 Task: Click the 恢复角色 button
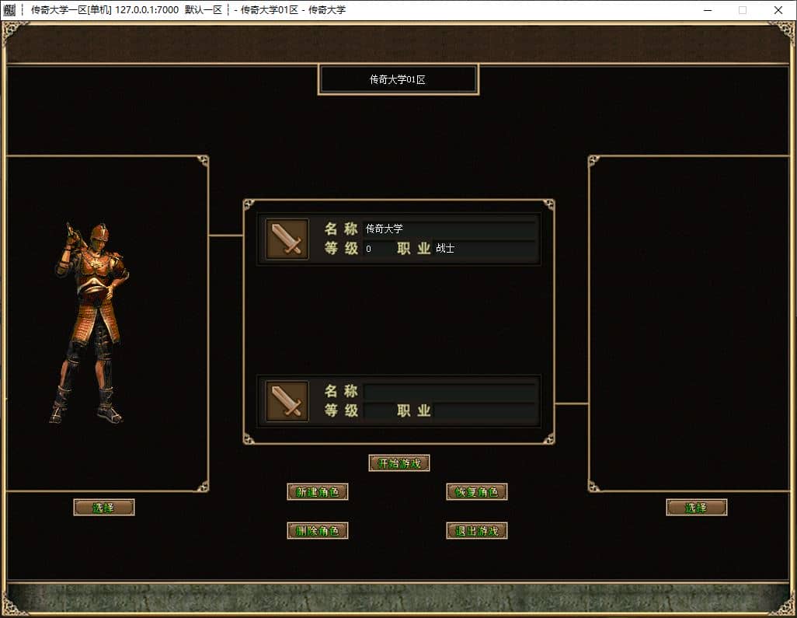[x=477, y=492]
